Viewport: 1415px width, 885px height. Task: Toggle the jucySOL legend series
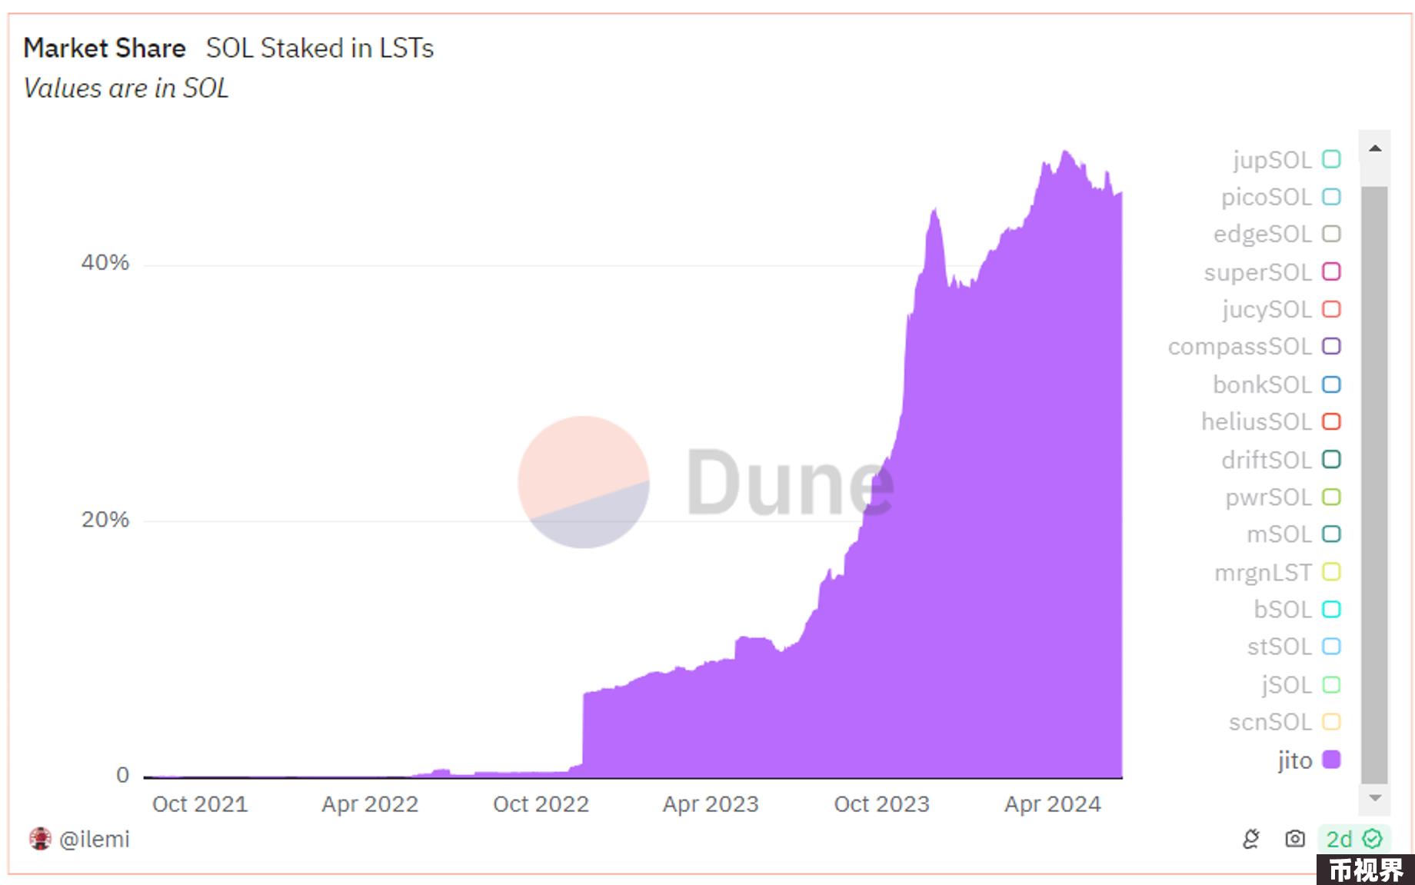tap(1282, 309)
